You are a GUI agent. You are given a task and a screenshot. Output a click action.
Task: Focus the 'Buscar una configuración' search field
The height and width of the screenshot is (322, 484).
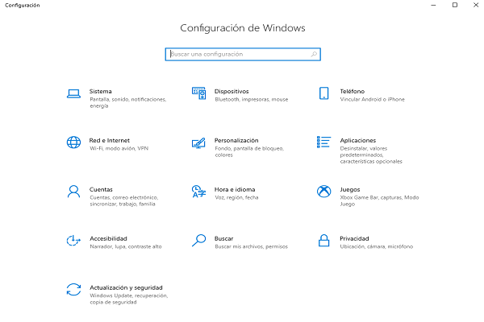pyautogui.click(x=238, y=54)
